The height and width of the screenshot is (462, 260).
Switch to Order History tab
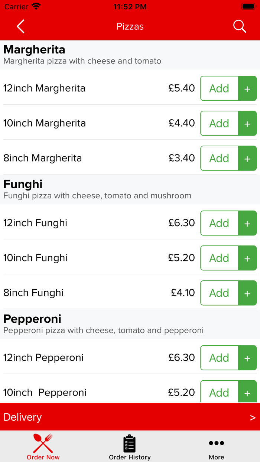(130, 447)
